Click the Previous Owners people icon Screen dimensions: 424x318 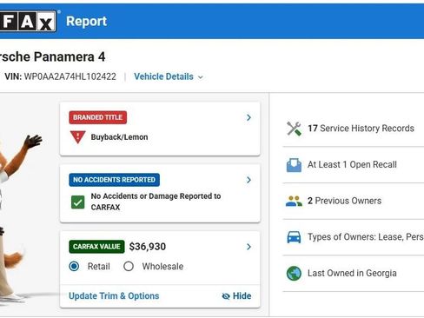click(294, 201)
